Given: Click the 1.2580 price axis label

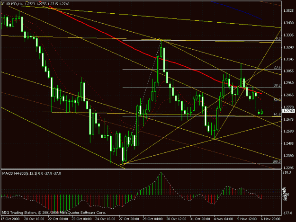Looking at the screenshot, I should tap(288, 131).
